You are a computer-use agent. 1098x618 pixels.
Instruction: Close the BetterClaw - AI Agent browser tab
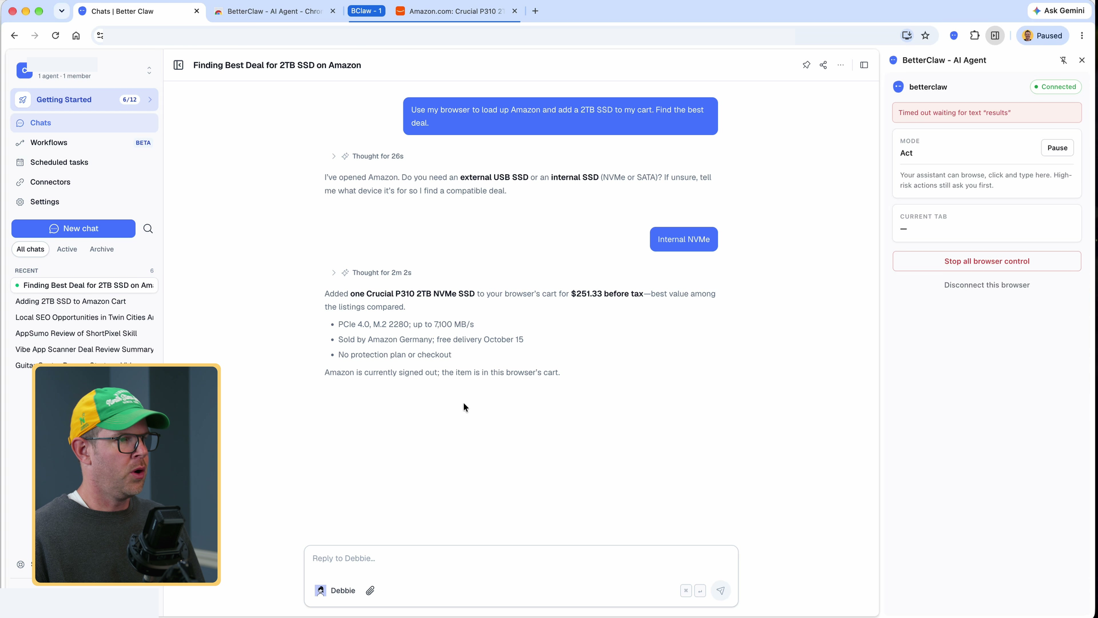click(333, 11)
